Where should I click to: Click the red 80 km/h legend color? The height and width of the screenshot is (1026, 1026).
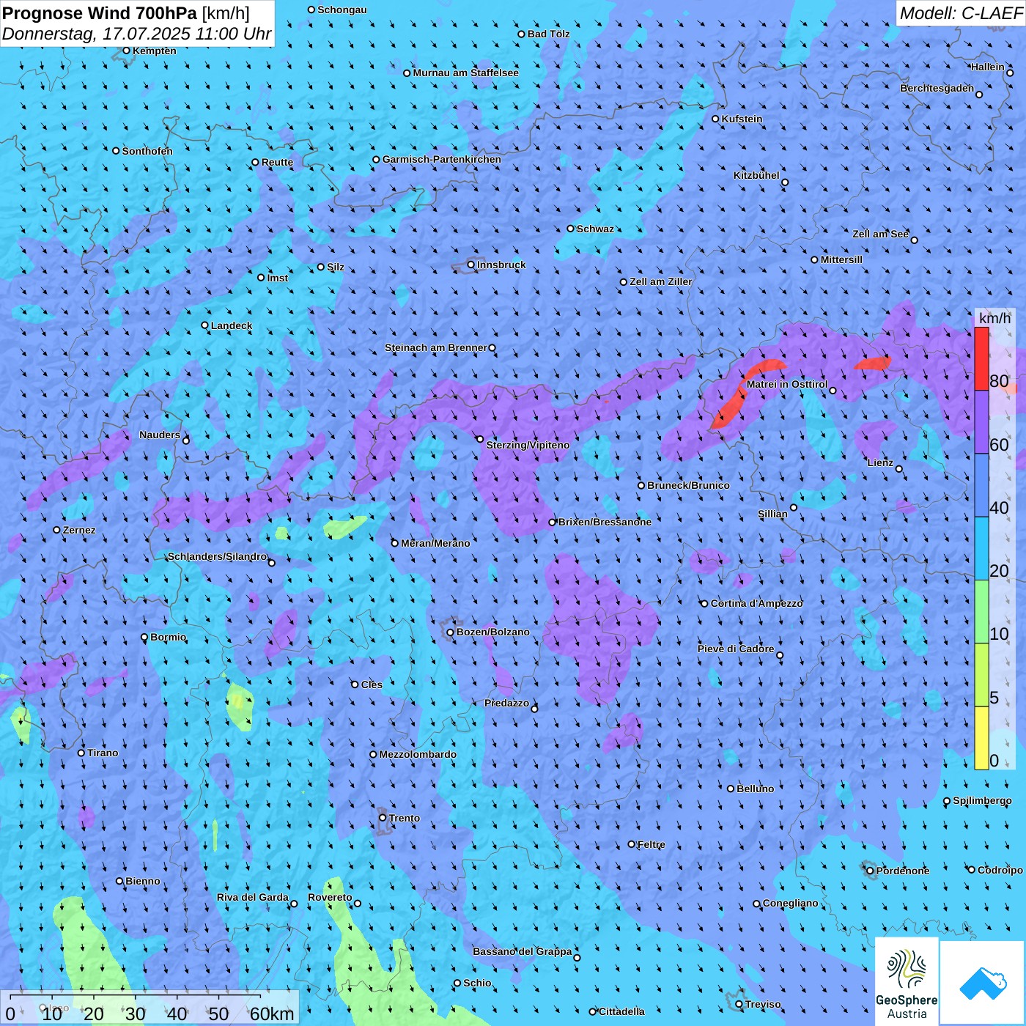point(981,358)
